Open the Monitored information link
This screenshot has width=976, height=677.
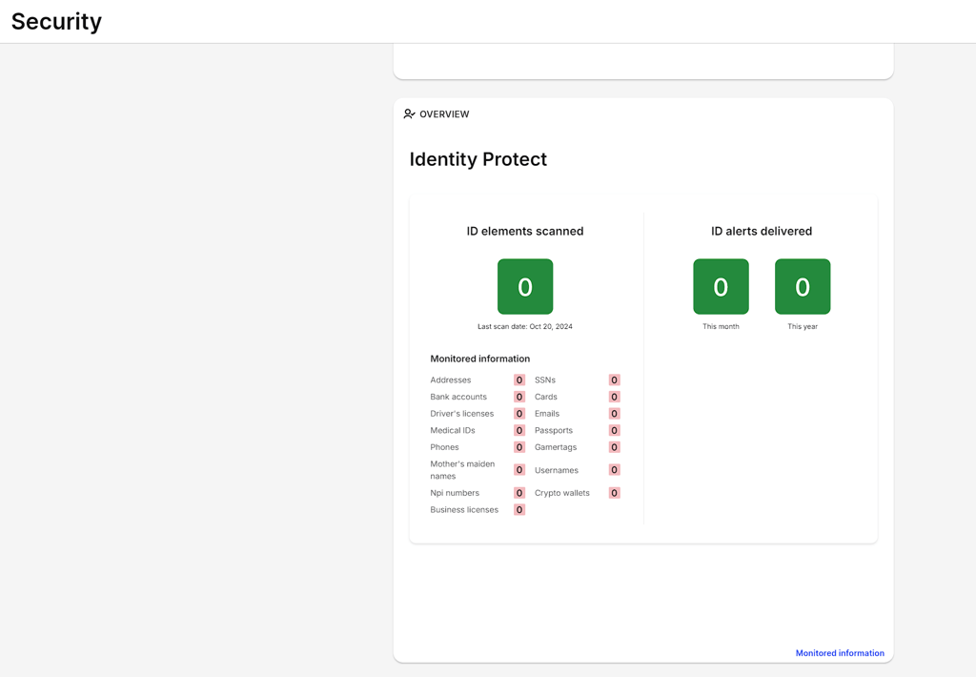pyautogui.click(x=840, y=653)
